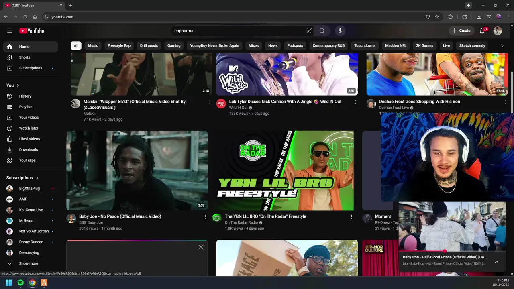
Task: Open Wild 'N Out channel avatar
Action: pos(221,104)
